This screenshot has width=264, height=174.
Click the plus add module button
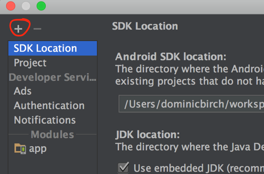click(x=18, y=29)
